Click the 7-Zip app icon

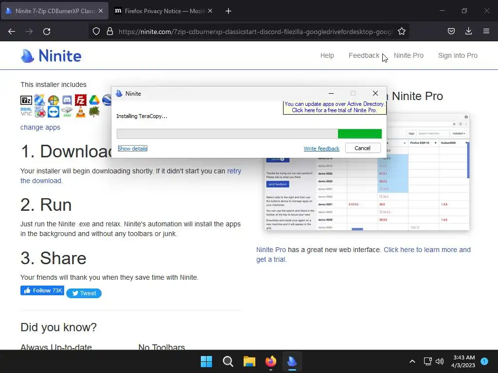tap(26, 101)
